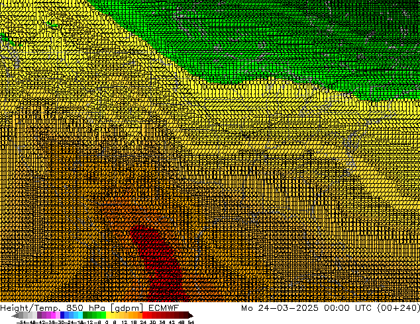Click the left gray arrow tip of the color legend
This screenshot has width=420, height=324.
[15, 315]
